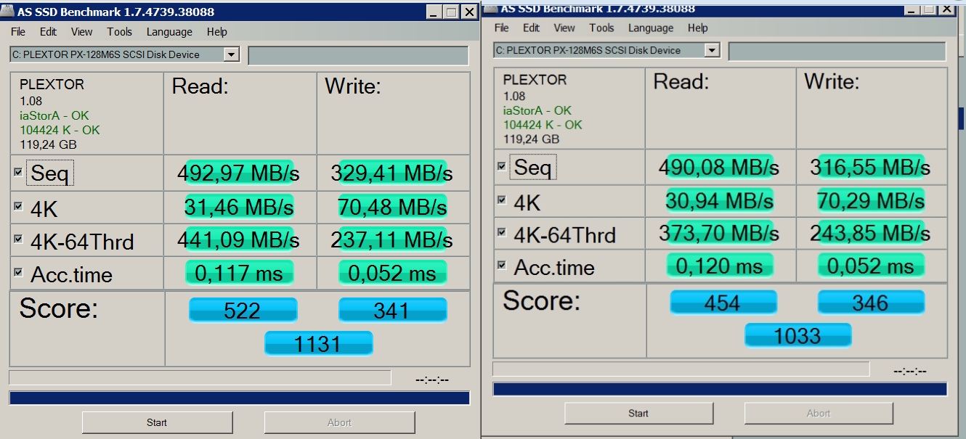
Task: Toggle 4K checkbox in left window
Action: coord(18,206)
